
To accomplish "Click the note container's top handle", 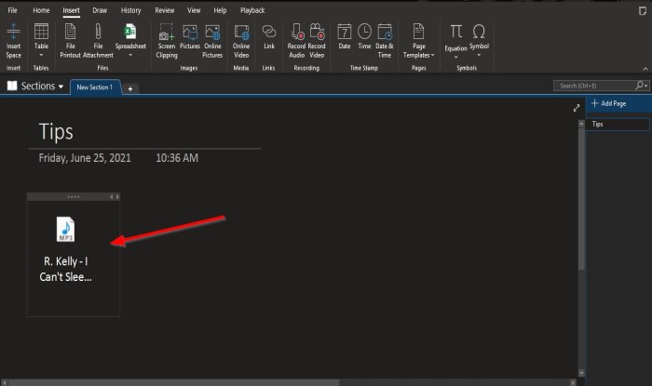I will point(74,197).
